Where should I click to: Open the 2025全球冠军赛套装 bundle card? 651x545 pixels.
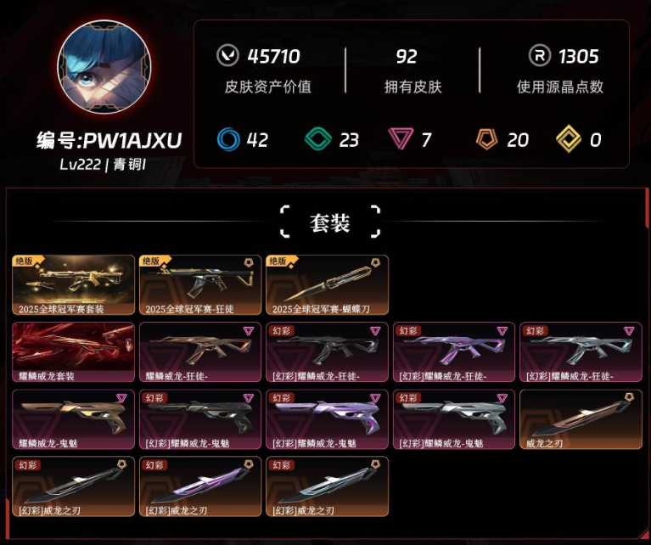[74, 285]
